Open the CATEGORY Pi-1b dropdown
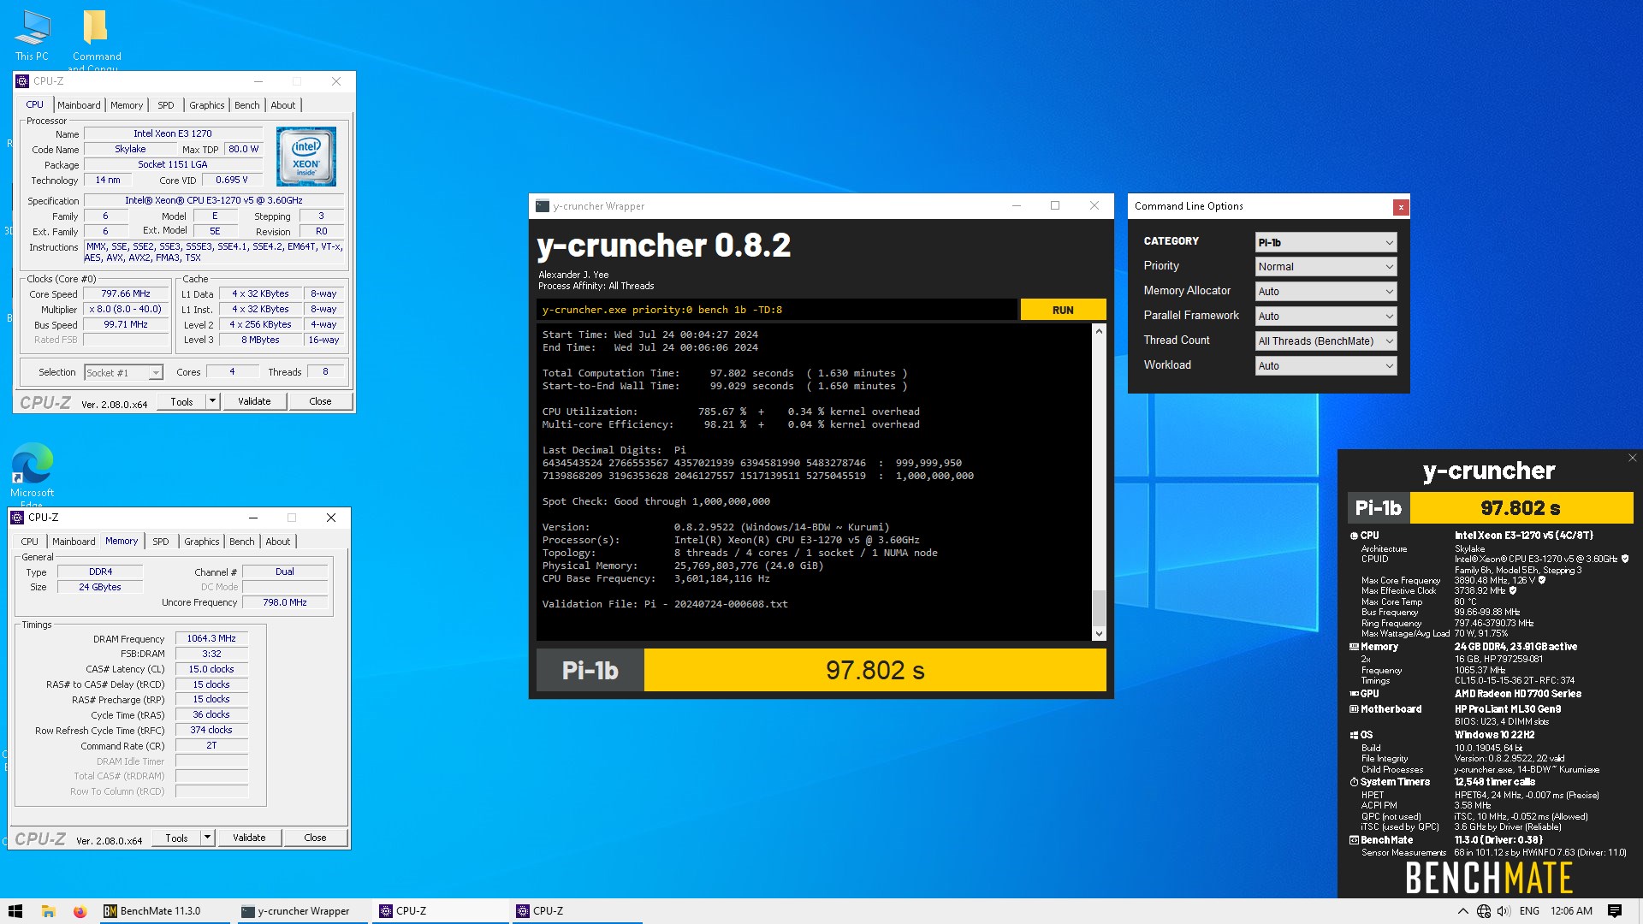This screenshot has height=924, width=1643. [x=1326, y=242]
